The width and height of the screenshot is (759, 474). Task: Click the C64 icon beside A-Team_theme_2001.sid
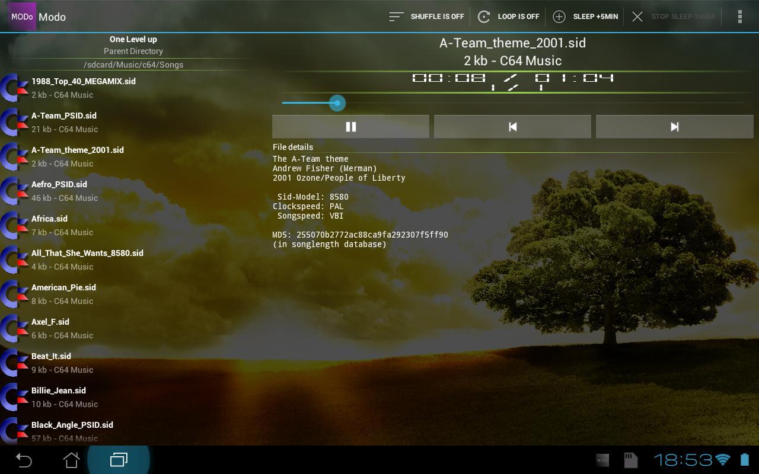click(14, 156)
